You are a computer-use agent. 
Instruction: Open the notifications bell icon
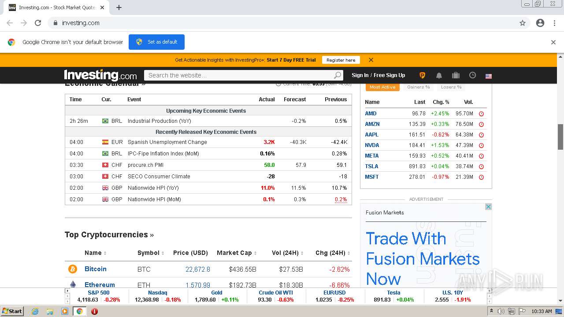click(439, 75)
